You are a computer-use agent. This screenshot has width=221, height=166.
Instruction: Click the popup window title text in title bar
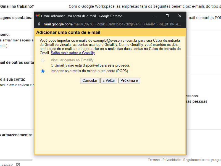pos(81,16)
